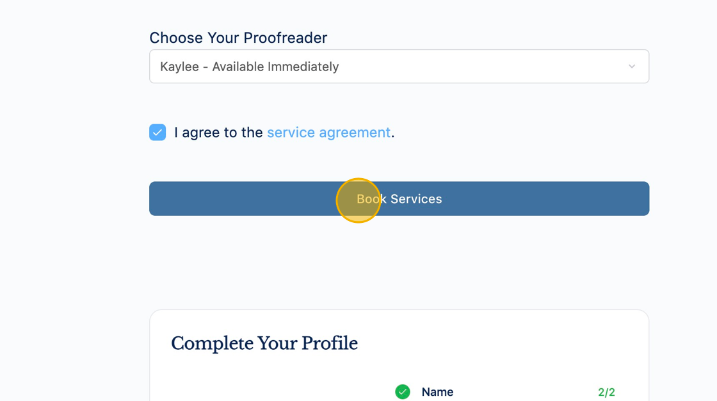The height and width of the screenshot is (401, 717).
Task: Click the 'I agree to the' label text
Action: click(x=218, y=133)
